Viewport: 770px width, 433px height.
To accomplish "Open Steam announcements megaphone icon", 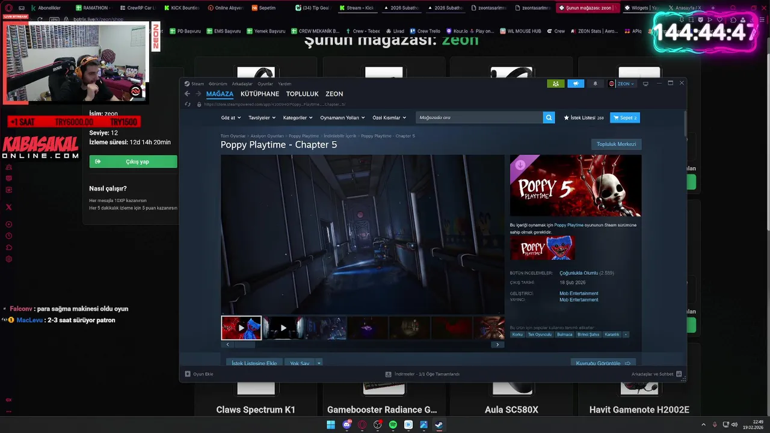I will tap(576, 84).
